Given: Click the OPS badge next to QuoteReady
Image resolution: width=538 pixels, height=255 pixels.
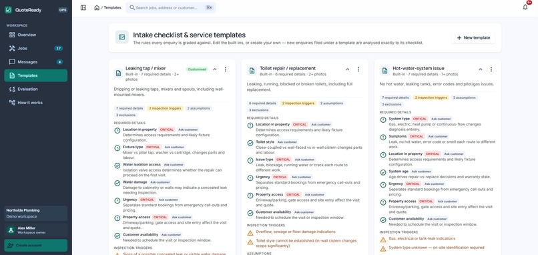Looking at the screenshot, I should point(63,10).
